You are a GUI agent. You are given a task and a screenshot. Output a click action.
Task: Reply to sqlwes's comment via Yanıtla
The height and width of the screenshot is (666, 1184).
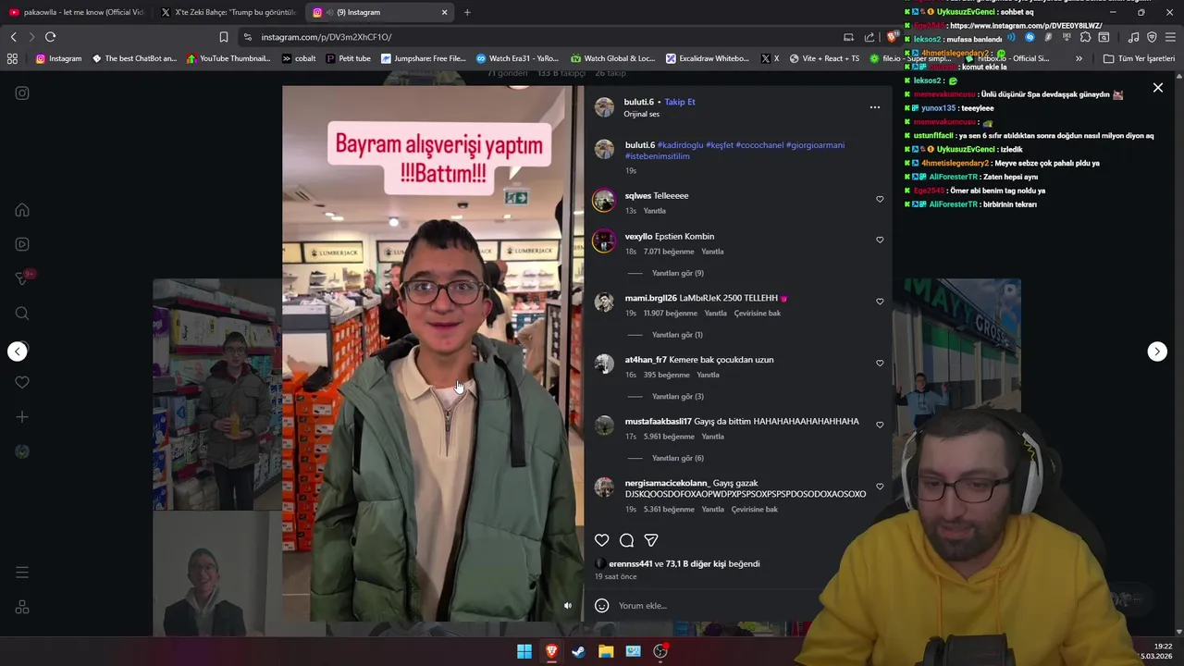pos(654,211)
